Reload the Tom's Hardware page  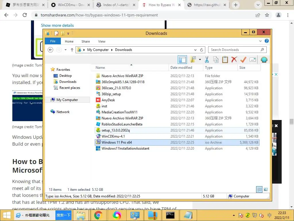click(x=25, y=15)
